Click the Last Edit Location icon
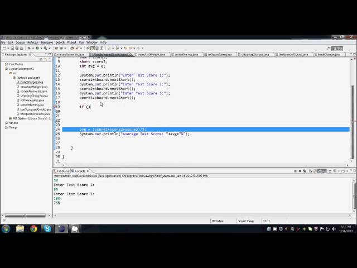The image size is (357, 268). click(x=126, y=48)
